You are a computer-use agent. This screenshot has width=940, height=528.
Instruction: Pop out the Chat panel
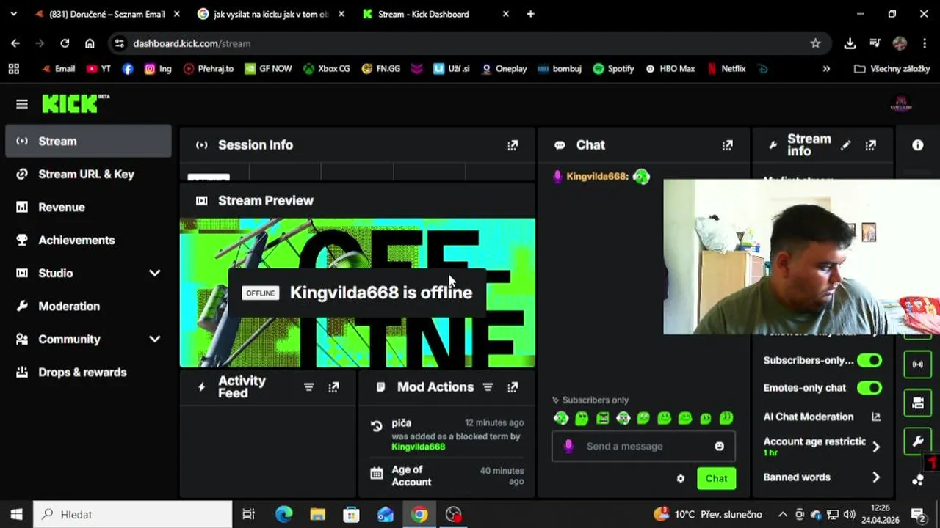(x=727, y=145)
